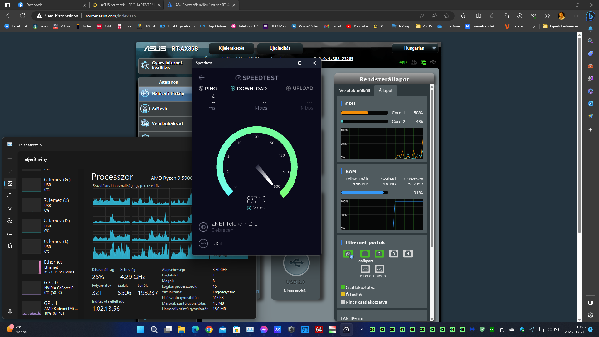
Task: Open Windows Start menu
Action: [x=140, y=330]
